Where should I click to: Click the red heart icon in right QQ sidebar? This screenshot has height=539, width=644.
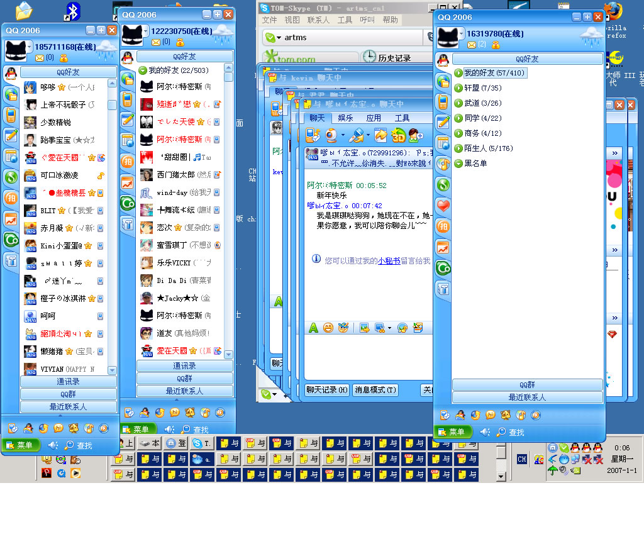click(x=443, y=206)
